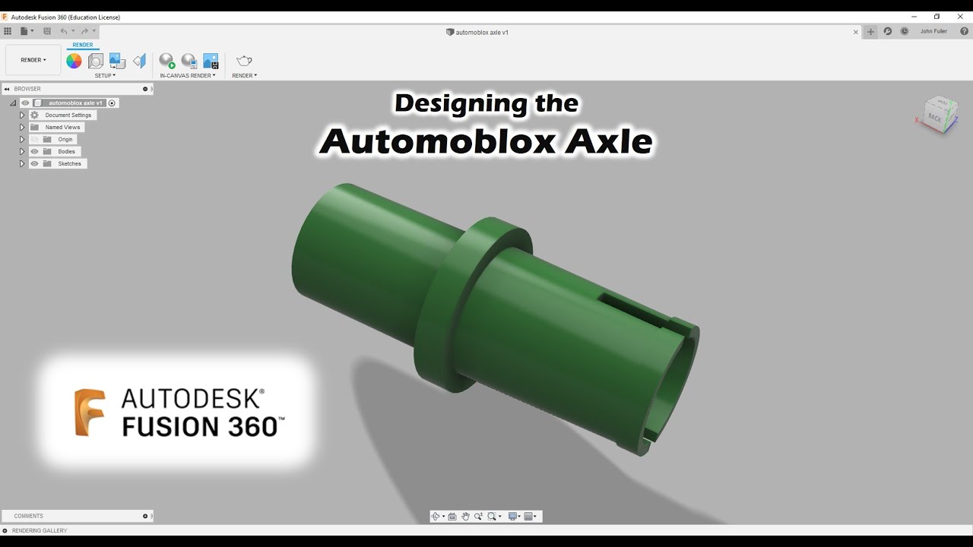
Task: Select the Orbit tool in navigation bar
Action: point(436,517)
